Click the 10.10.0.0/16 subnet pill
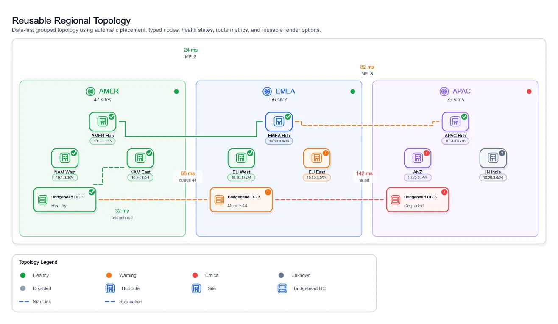Image resolution: width=558 pixels, height=324 pixels. point(279,141)
